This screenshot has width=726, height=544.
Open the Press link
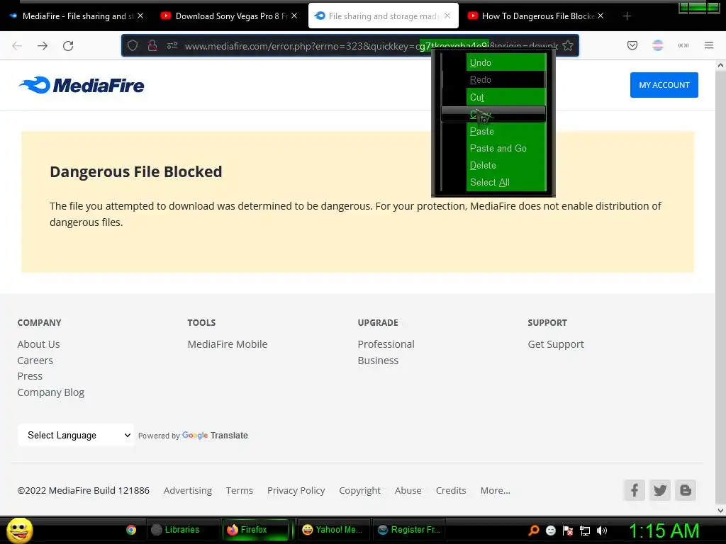[x=30, y=376]
